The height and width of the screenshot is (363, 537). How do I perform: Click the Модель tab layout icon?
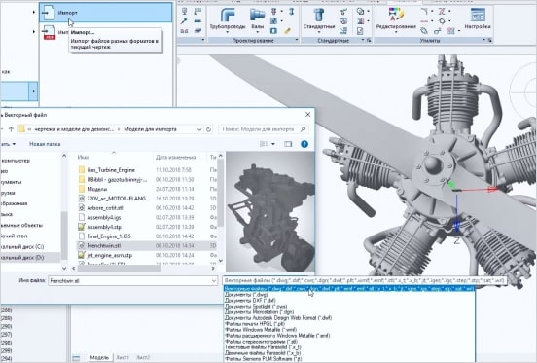pyautogui.click(x=76, y=358)
